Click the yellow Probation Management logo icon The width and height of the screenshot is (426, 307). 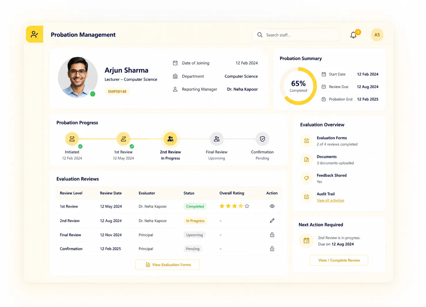(35, 34)
